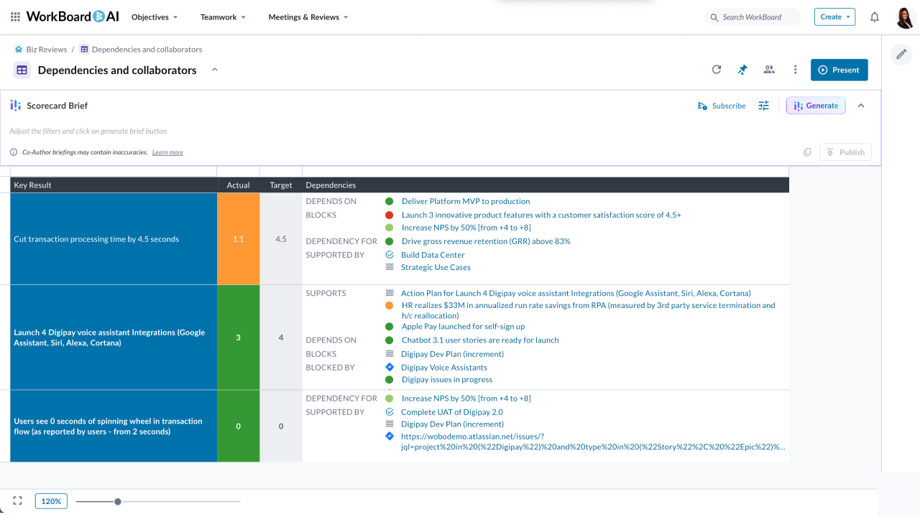
Task: Open the notifications bell
Action: coord(875,17)
